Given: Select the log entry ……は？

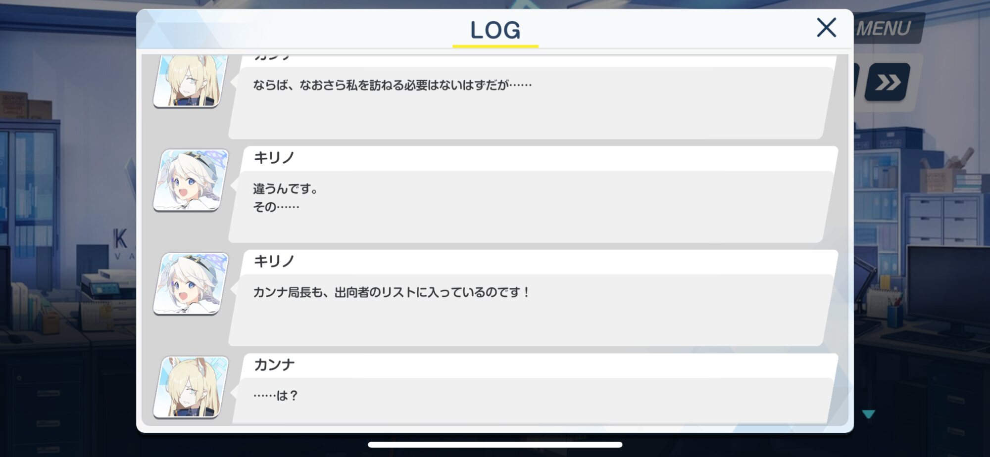Looking at the screenshot, I should [533, 388].
